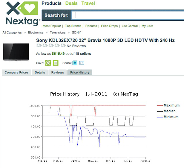Go to Televisions breadcrumb

pos(57,33)
